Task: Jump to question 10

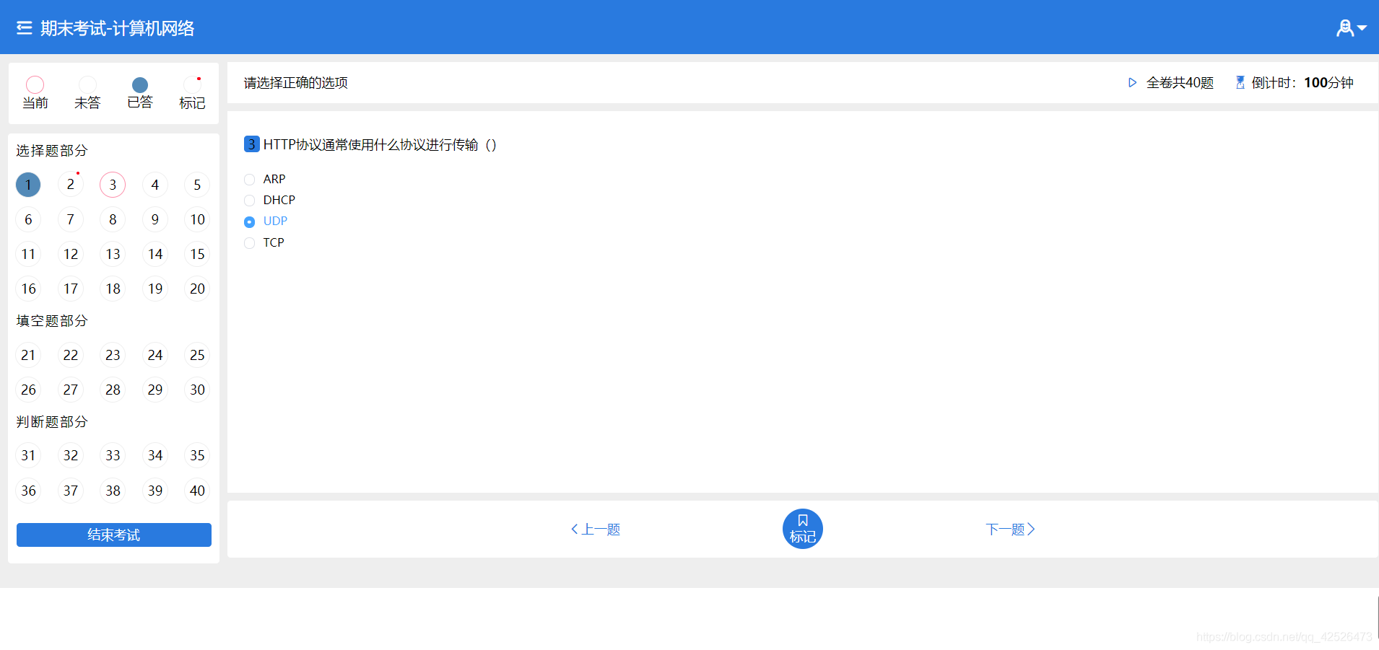Action: [x=197, y=219]
